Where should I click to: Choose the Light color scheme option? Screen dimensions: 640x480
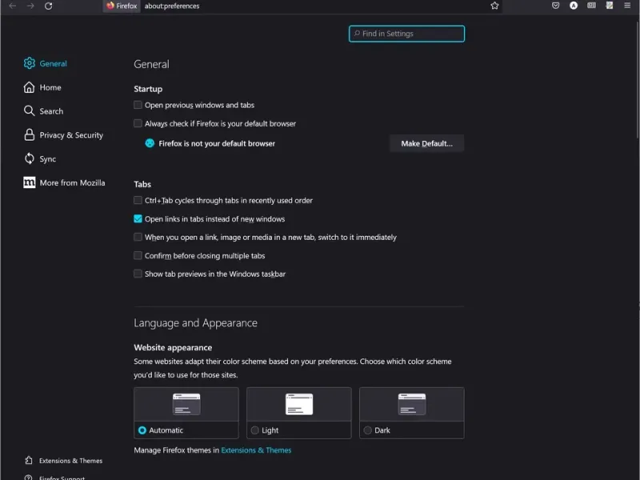pyautogui.click(x=255, y=430)
